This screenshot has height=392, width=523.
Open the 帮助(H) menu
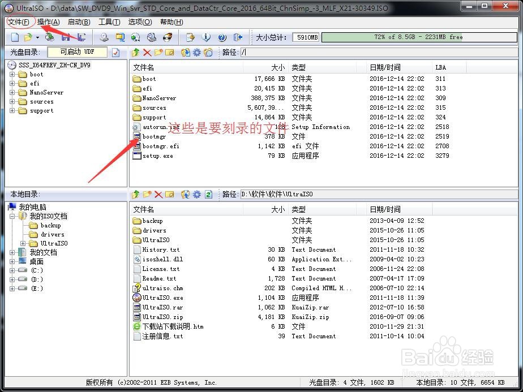[x=172, y=22]
